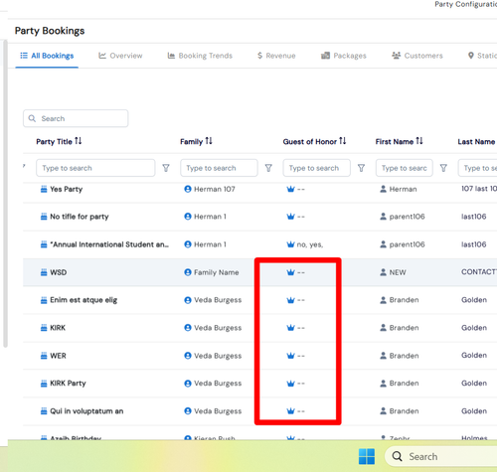
Task: Select the 'KIRK' booking title
Action: click(x=58, y=328)
